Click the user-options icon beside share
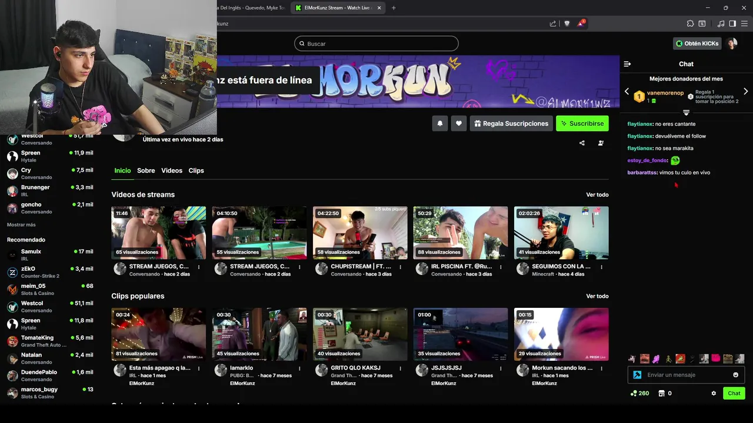The width and height of the screenshot is (753, 423). [601, 143]
